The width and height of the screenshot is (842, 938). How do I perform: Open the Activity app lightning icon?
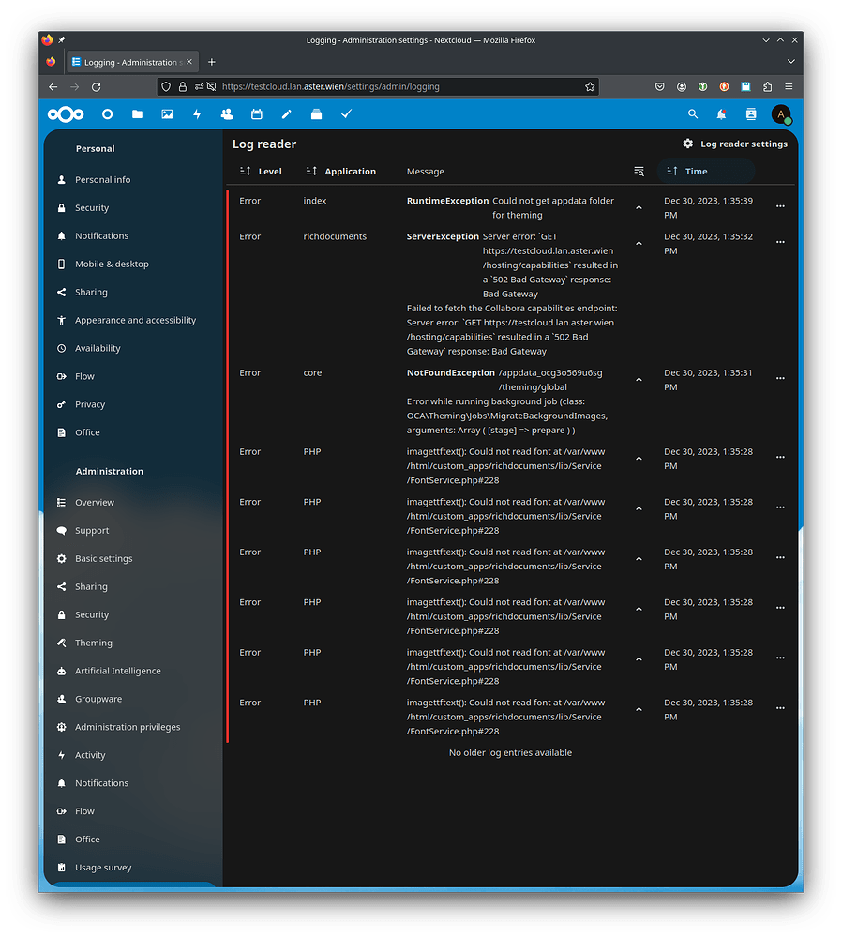(x=196, y=113)
